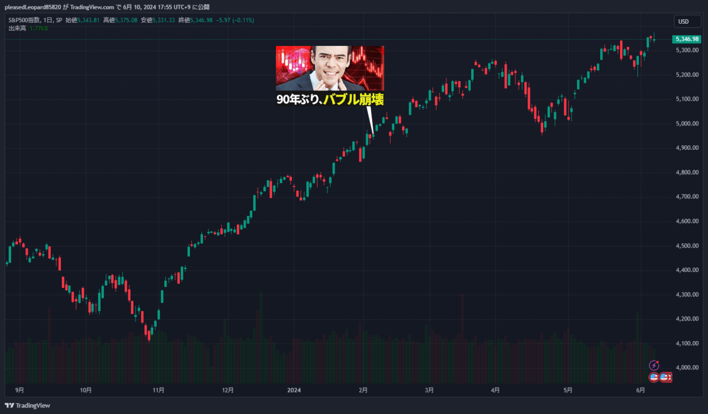Open the economic events lightning icon

pos(654,365)
